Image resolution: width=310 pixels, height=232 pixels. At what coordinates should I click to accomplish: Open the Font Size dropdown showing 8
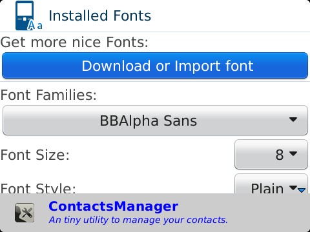coord(271,154)
